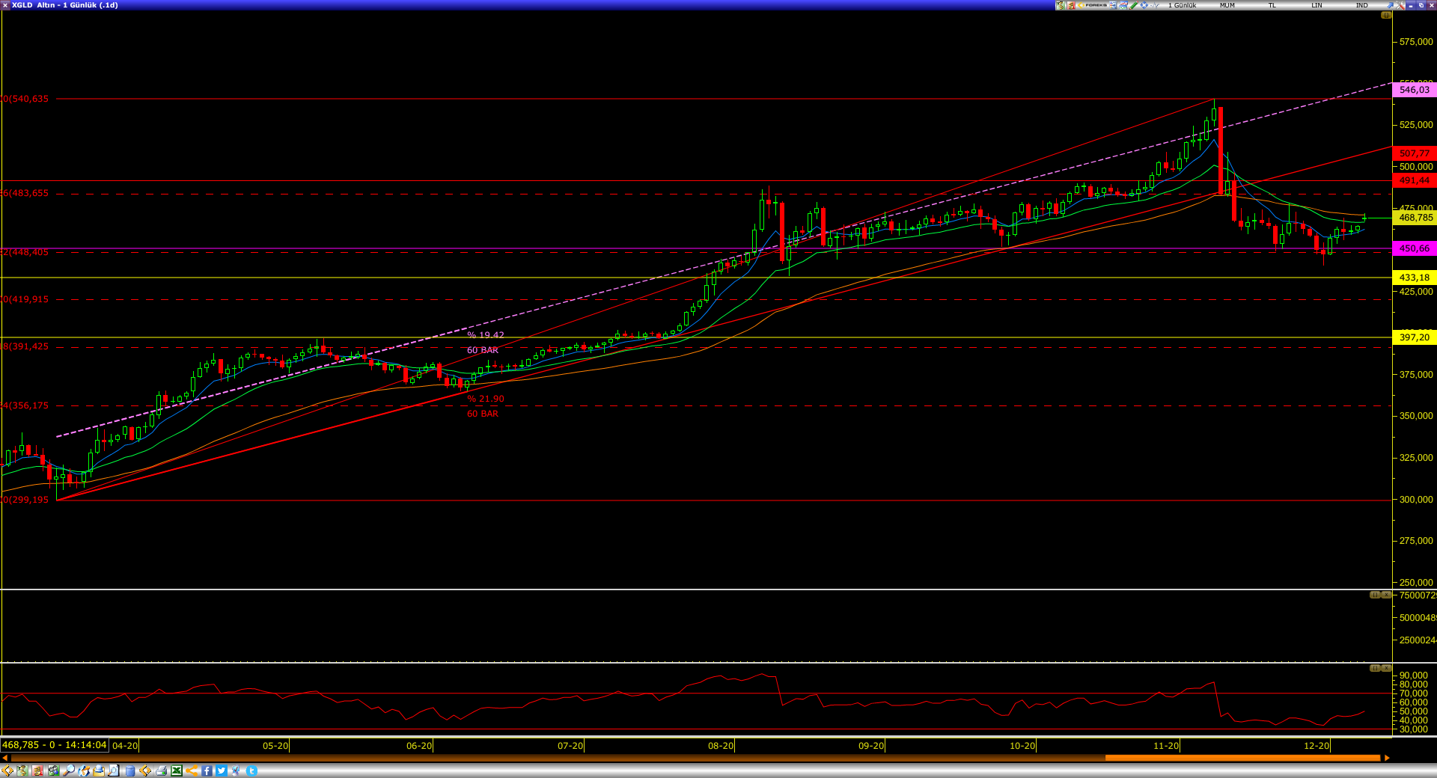Click the magnifying glass search icon
Viewport: 1437px width, 778px height.
coord(69,771)
